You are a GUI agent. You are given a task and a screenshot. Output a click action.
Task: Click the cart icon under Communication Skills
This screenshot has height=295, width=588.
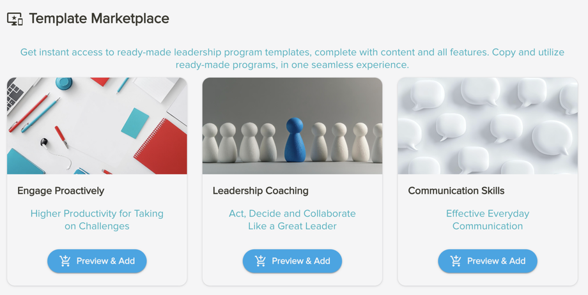[456, 261]
